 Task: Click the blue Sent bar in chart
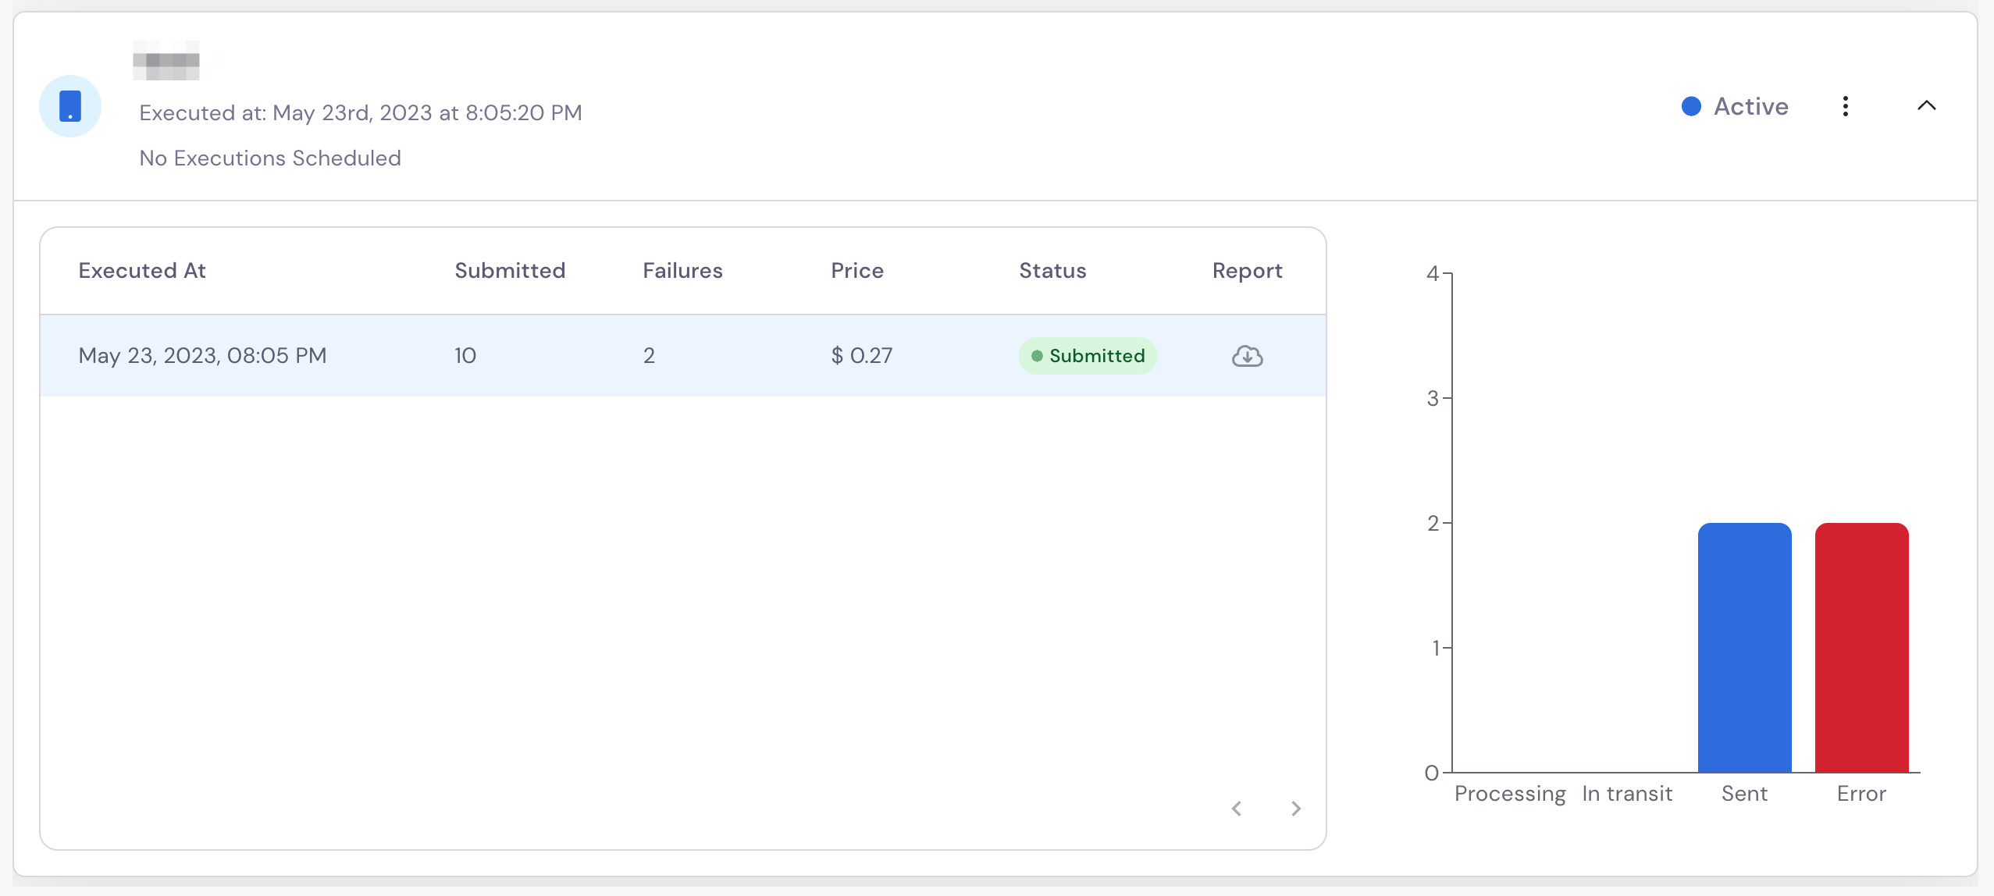click(x=1744, y=648)
